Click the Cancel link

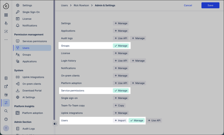(188, 5)
